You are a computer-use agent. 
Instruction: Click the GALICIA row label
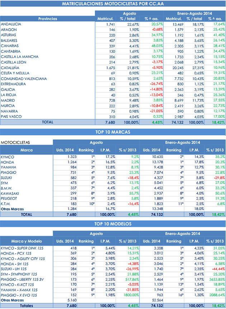click(8, 89)
